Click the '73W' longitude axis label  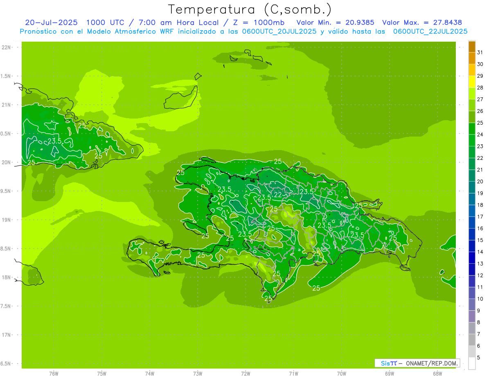[x=198, y=374]
